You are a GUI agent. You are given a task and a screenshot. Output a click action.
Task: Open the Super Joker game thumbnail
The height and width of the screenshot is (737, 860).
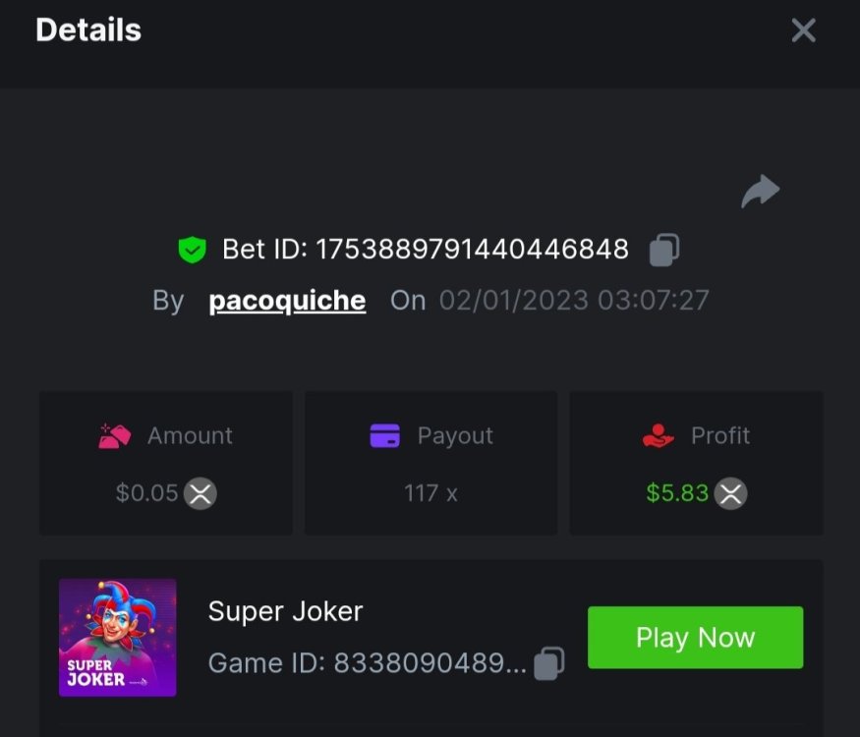118,638
